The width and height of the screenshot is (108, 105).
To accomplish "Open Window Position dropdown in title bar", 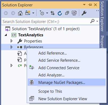I will [x=84, y=5].
